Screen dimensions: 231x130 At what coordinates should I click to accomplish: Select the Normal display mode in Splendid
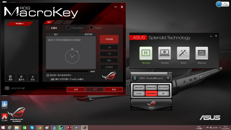(x=146, y=53)
